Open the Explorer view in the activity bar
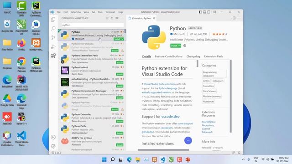 tap(53, 19)
